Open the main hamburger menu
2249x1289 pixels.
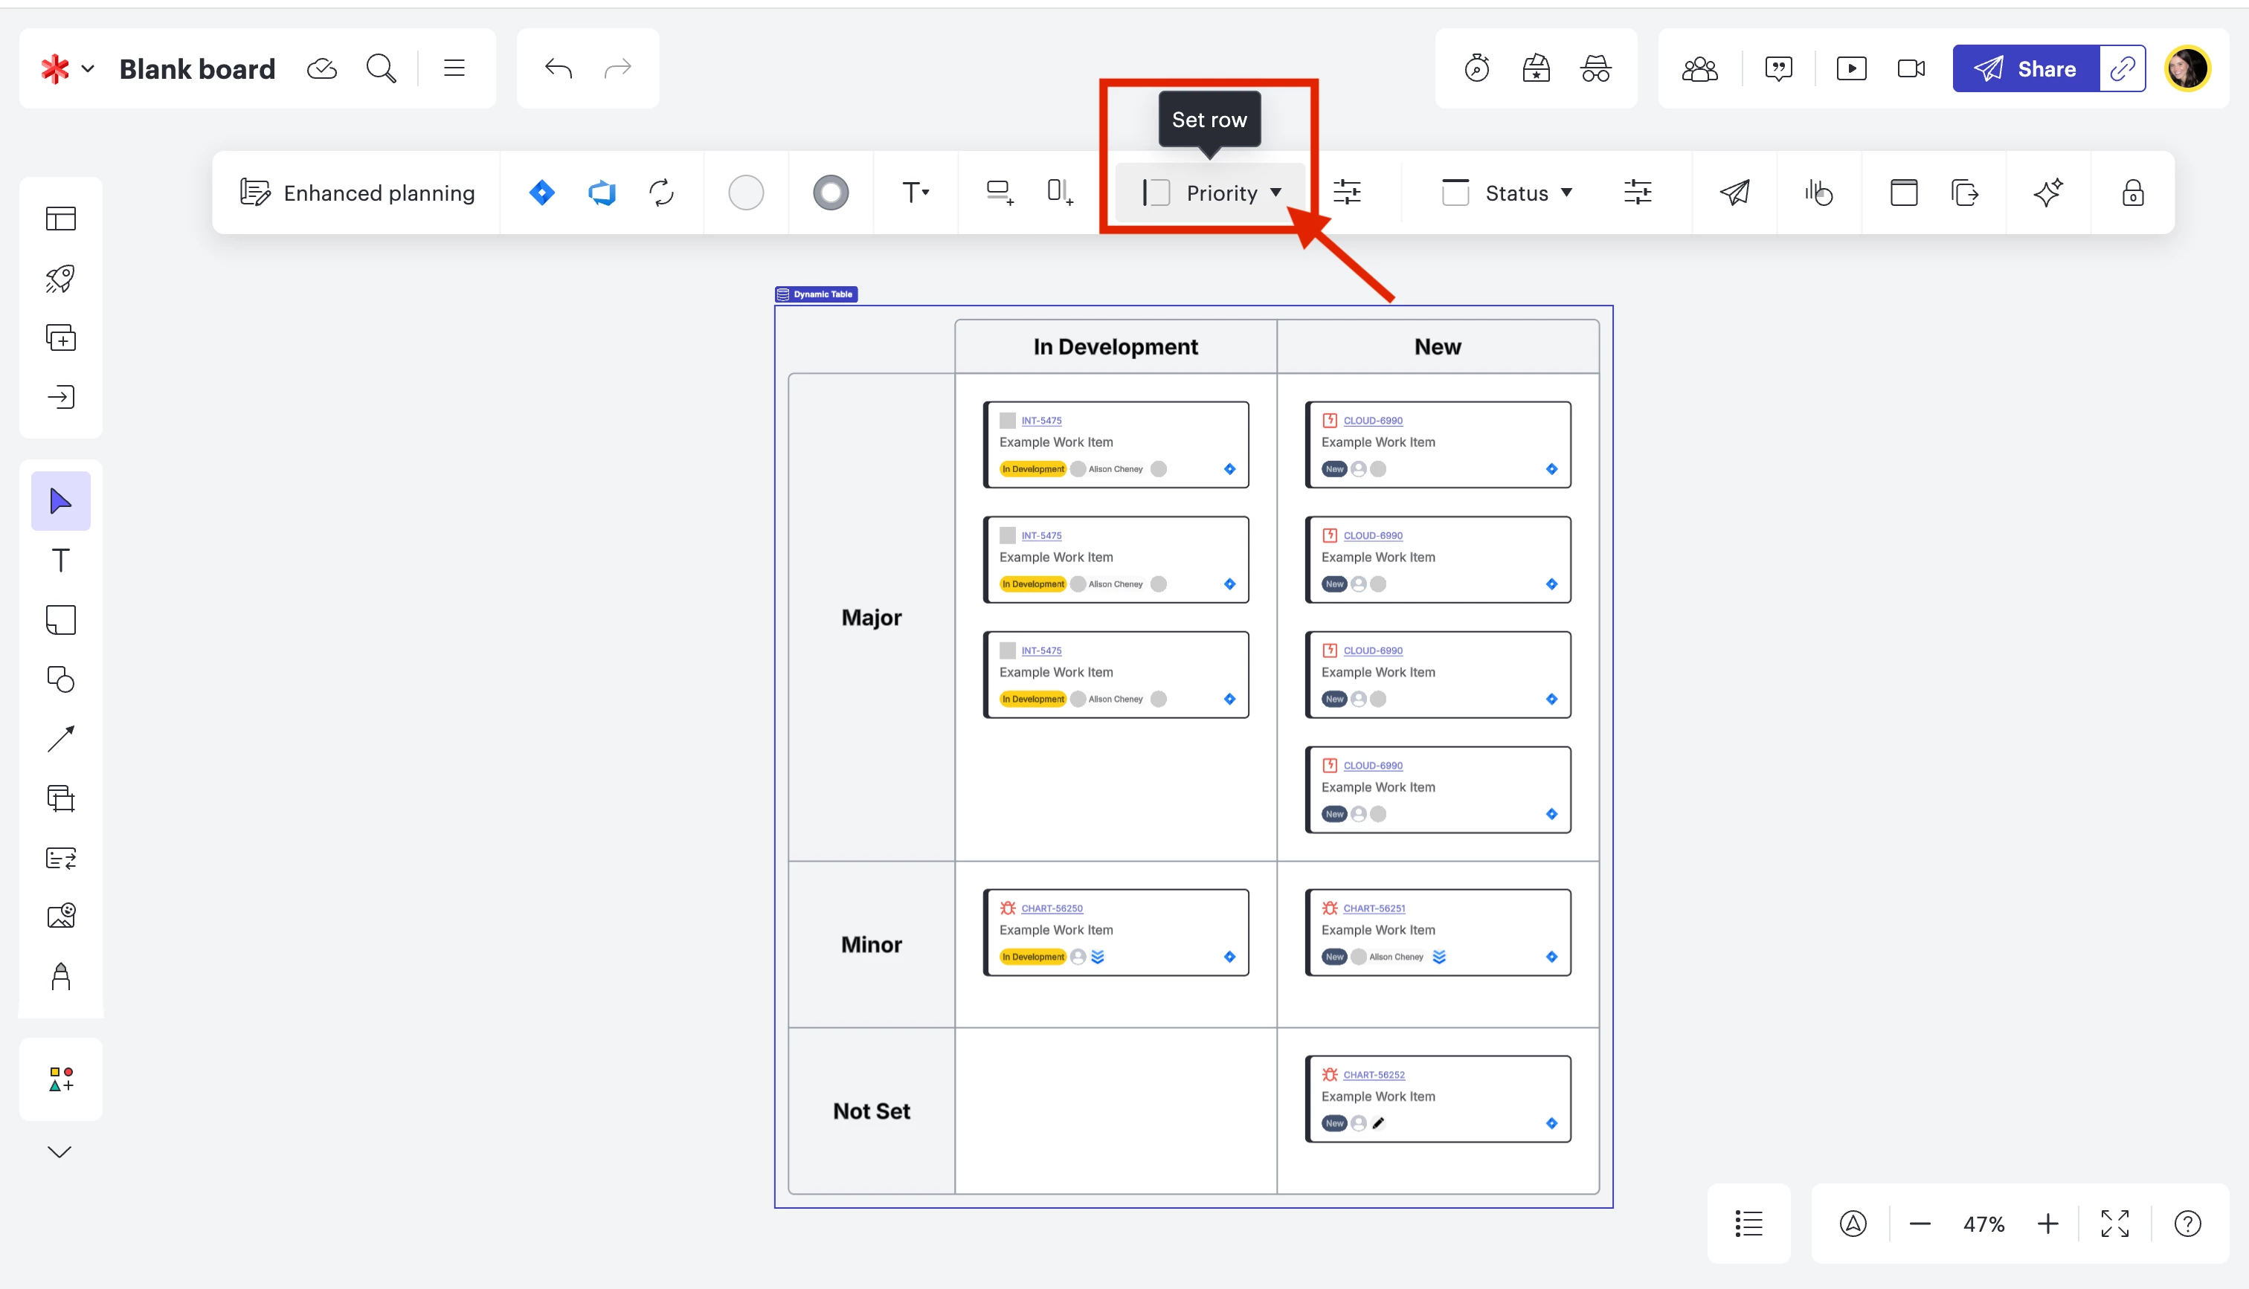coord(454,68)
